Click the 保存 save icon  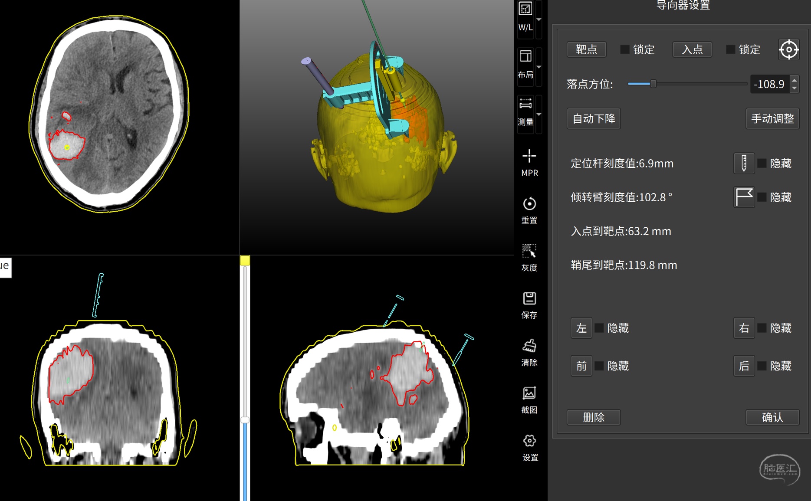tap(529, 305)
